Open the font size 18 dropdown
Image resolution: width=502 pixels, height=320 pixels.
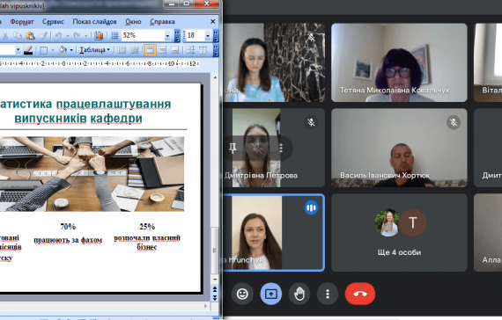pos(208,36)
